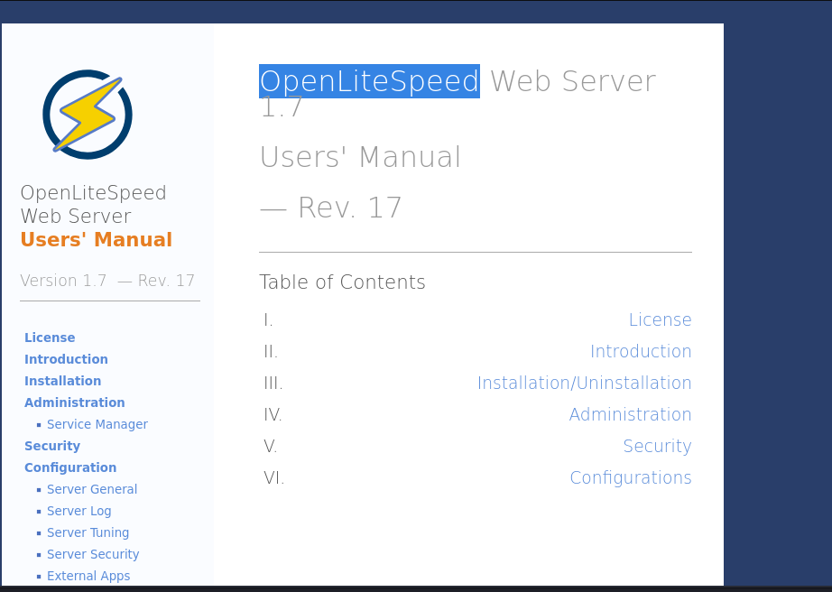Open Introduction in sidebar navigation

pyautogui.click(x=66, y=359)
